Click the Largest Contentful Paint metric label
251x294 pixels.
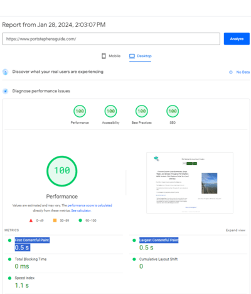pyautogui.click(x=159, y=240)
